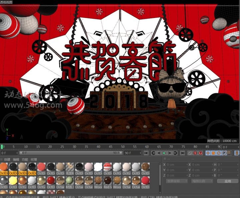240x198 pixels.
Task: Open the 创建 menu in material manager
Action: tap(7, 160)
